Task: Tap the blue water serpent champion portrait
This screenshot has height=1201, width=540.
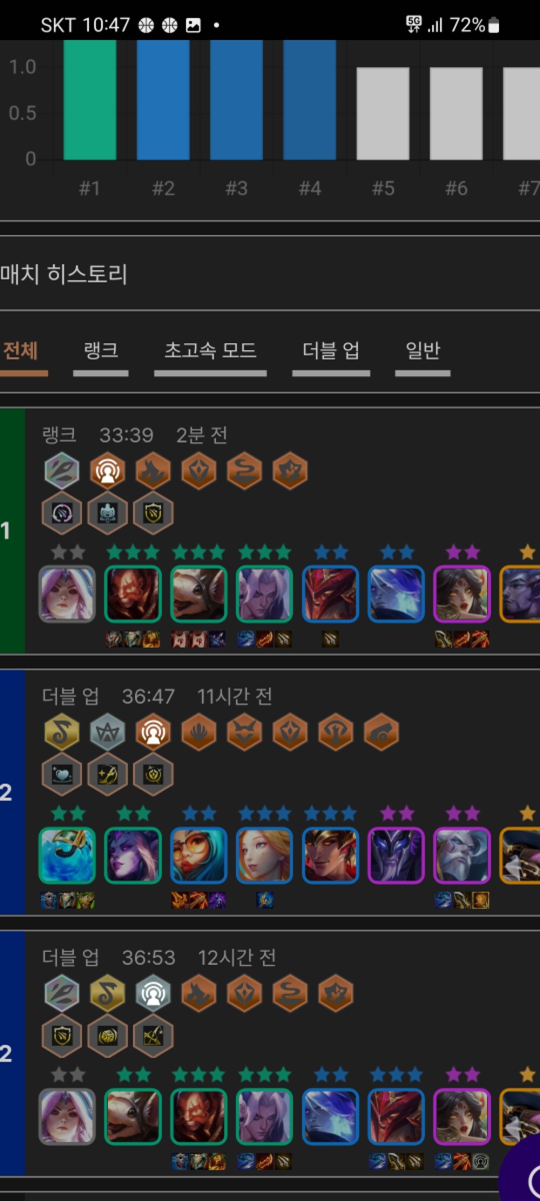Action: click(67, 855)
